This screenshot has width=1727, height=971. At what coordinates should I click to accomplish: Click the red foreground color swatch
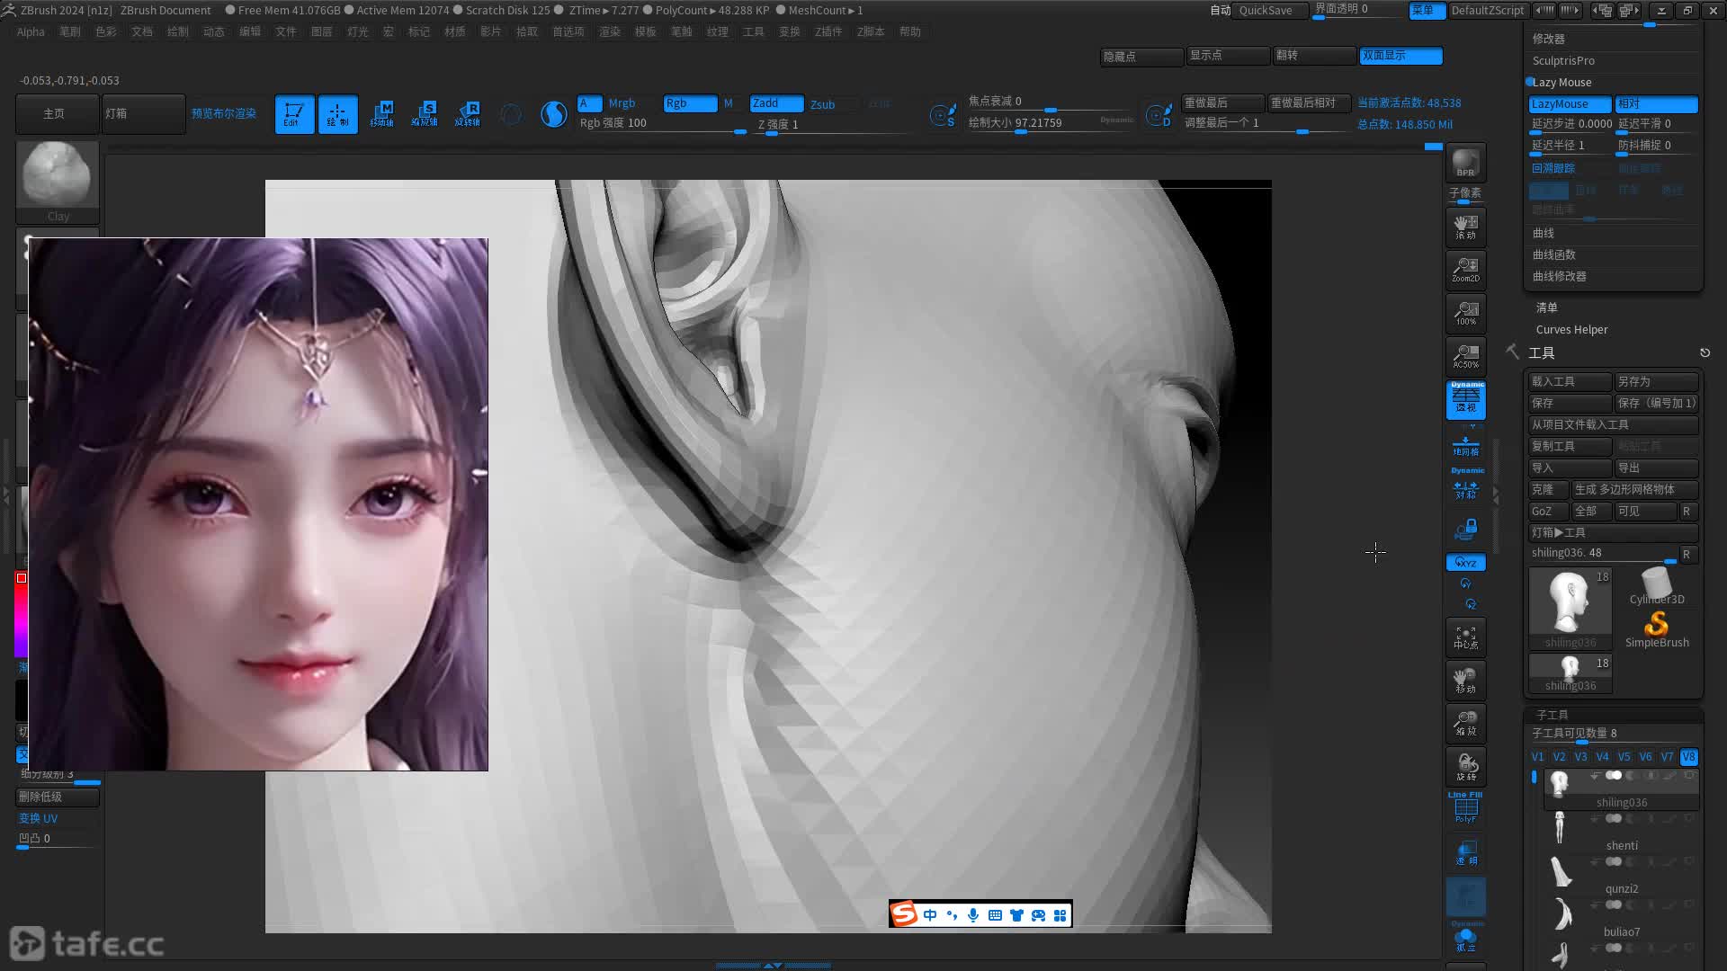[22, 578]
